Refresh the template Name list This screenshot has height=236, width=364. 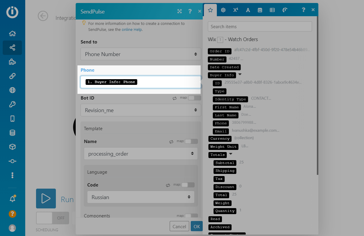pos(171,142)
